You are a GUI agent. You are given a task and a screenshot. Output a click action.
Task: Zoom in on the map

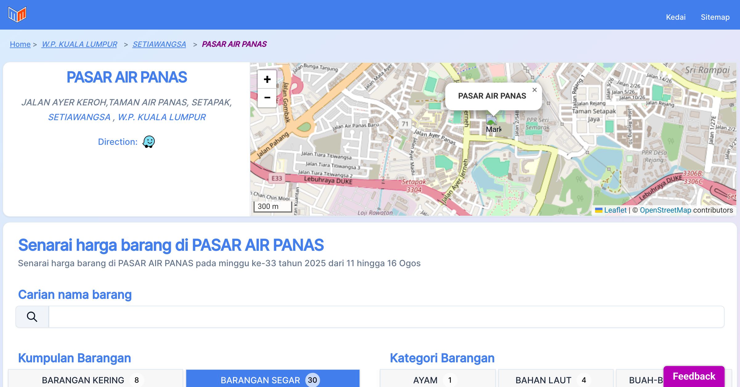(x=267, y=79)
